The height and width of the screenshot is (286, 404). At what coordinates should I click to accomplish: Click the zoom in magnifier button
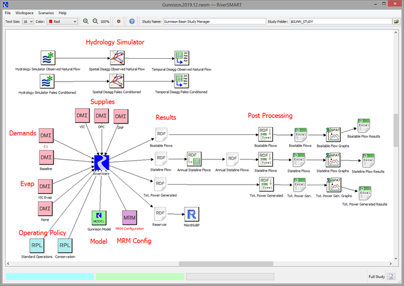pyautogui.click(x=85, y=22)
